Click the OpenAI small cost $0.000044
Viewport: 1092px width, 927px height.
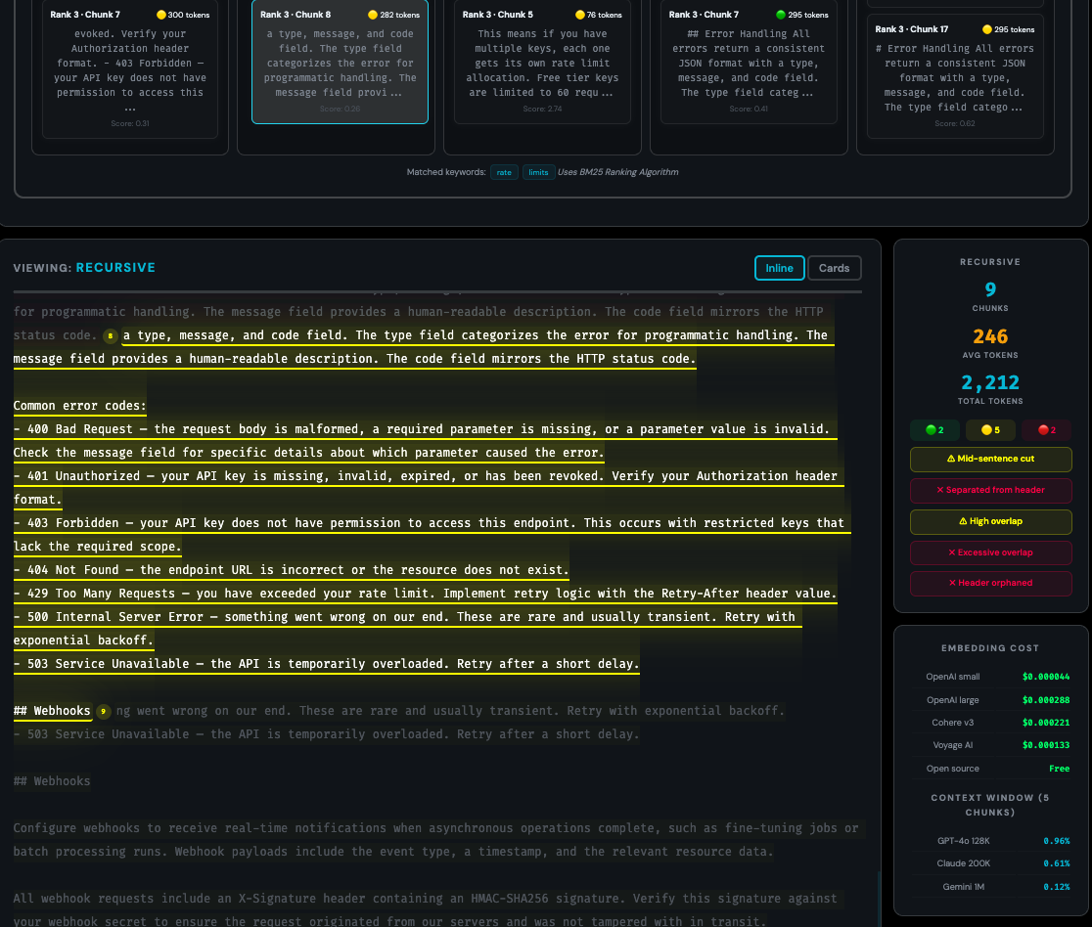click(x=1046, y=677)
